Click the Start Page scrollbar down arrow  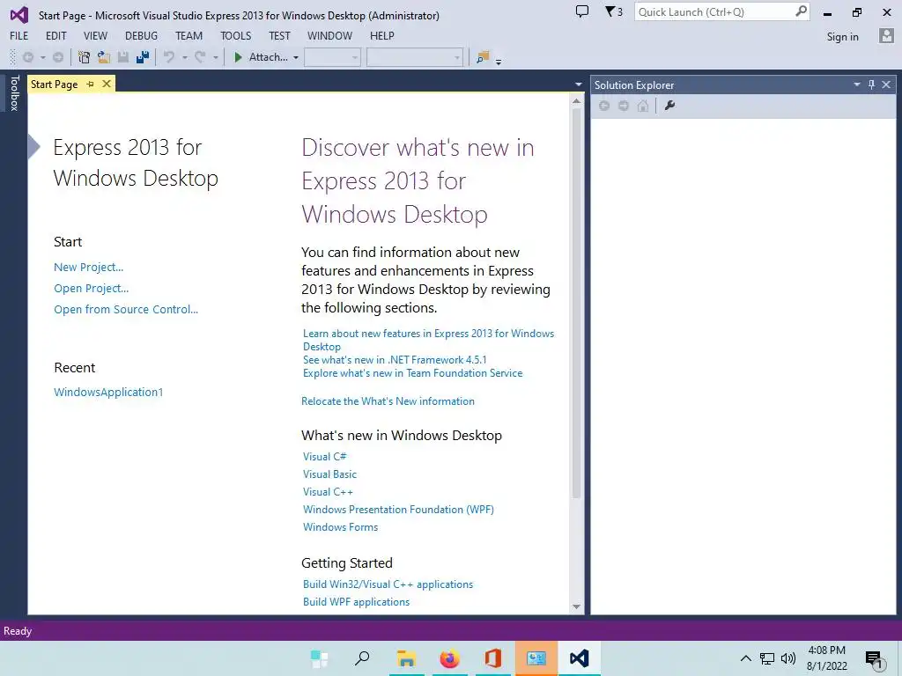(576, 607)
